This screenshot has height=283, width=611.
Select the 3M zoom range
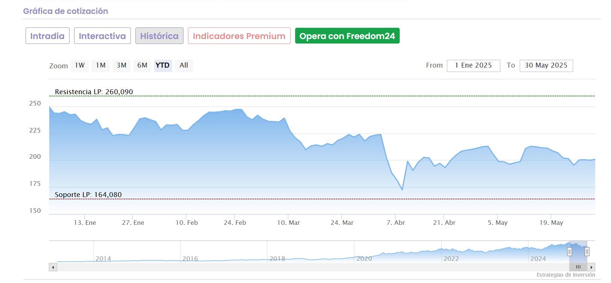121,65
